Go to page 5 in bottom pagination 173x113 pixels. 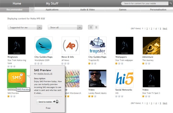tap(160, 103)
